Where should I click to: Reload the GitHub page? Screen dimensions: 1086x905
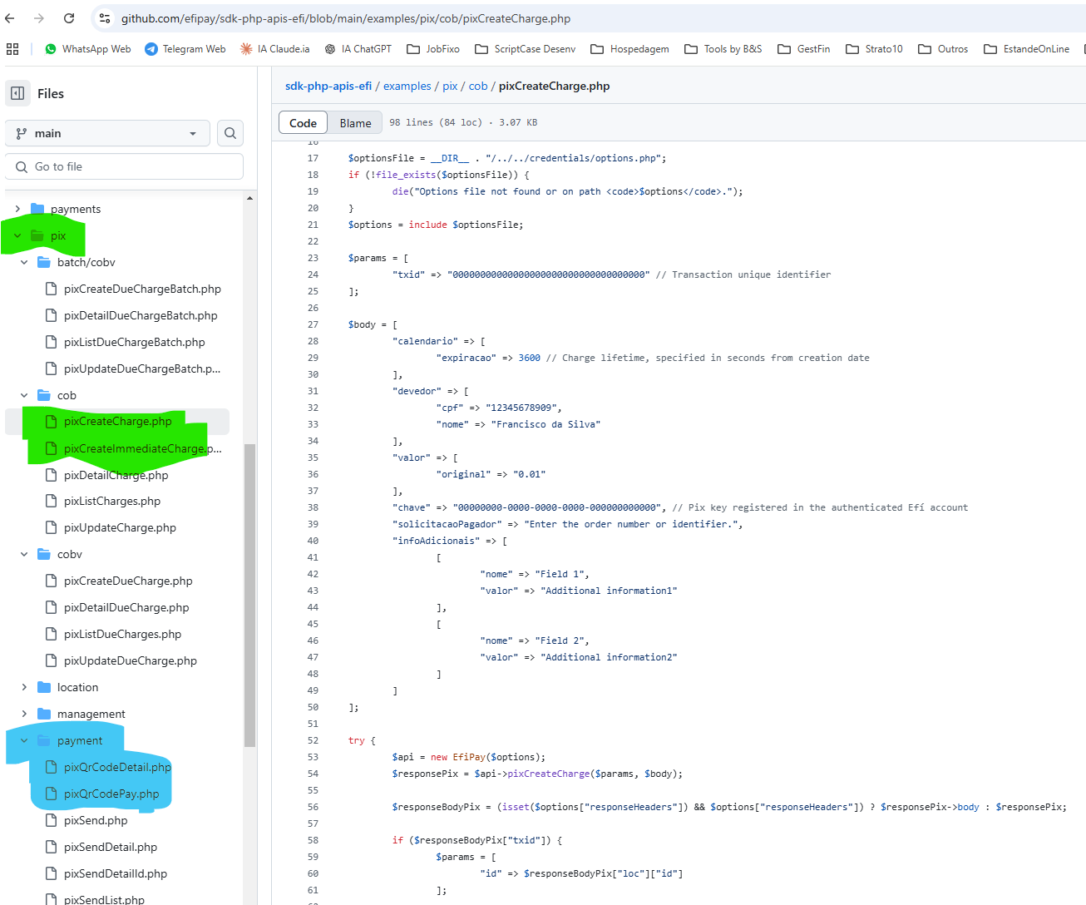tap(69, 18)
